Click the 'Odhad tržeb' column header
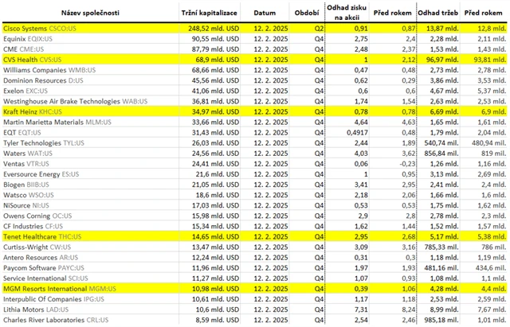This screenshot has height=327, width=510. click(437, 13)
